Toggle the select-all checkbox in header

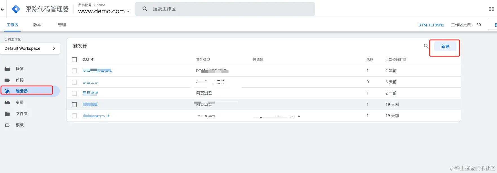(74, 60)
